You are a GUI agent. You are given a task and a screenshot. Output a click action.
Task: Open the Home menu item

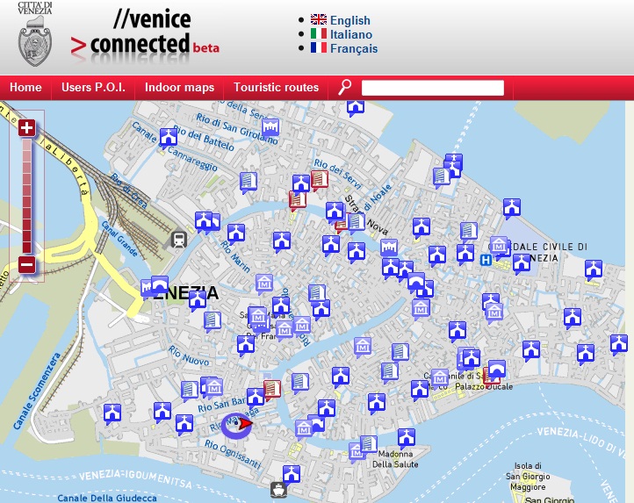tap(25, 87)
